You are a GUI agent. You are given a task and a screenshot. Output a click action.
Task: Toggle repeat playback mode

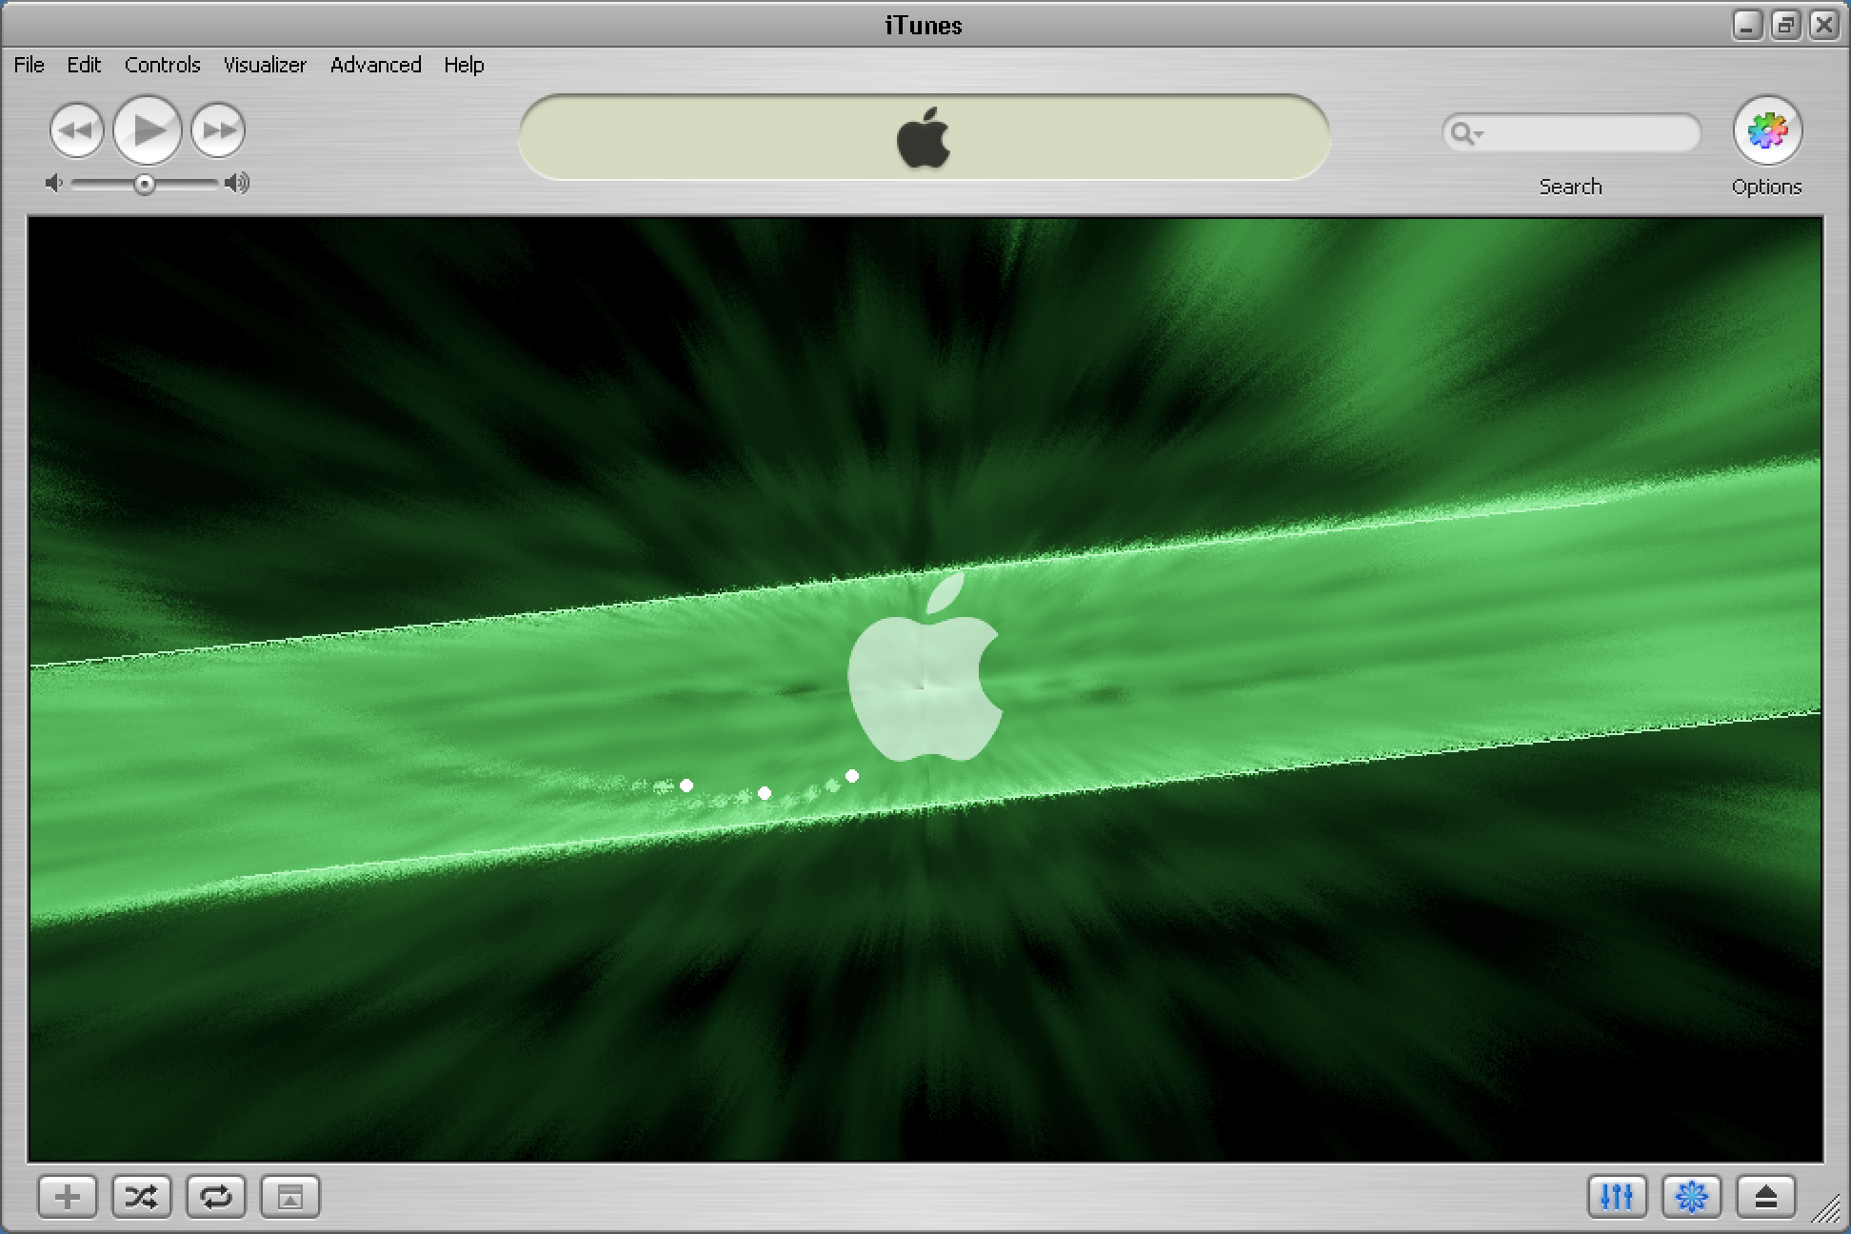216,1197
